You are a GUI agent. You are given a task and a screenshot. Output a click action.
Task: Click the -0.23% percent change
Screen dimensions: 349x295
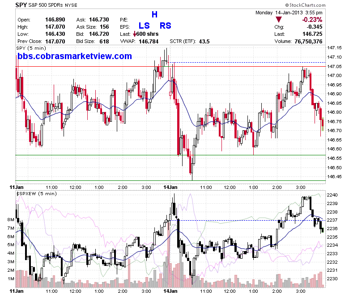pyautogui.click(x=312, y=20)
